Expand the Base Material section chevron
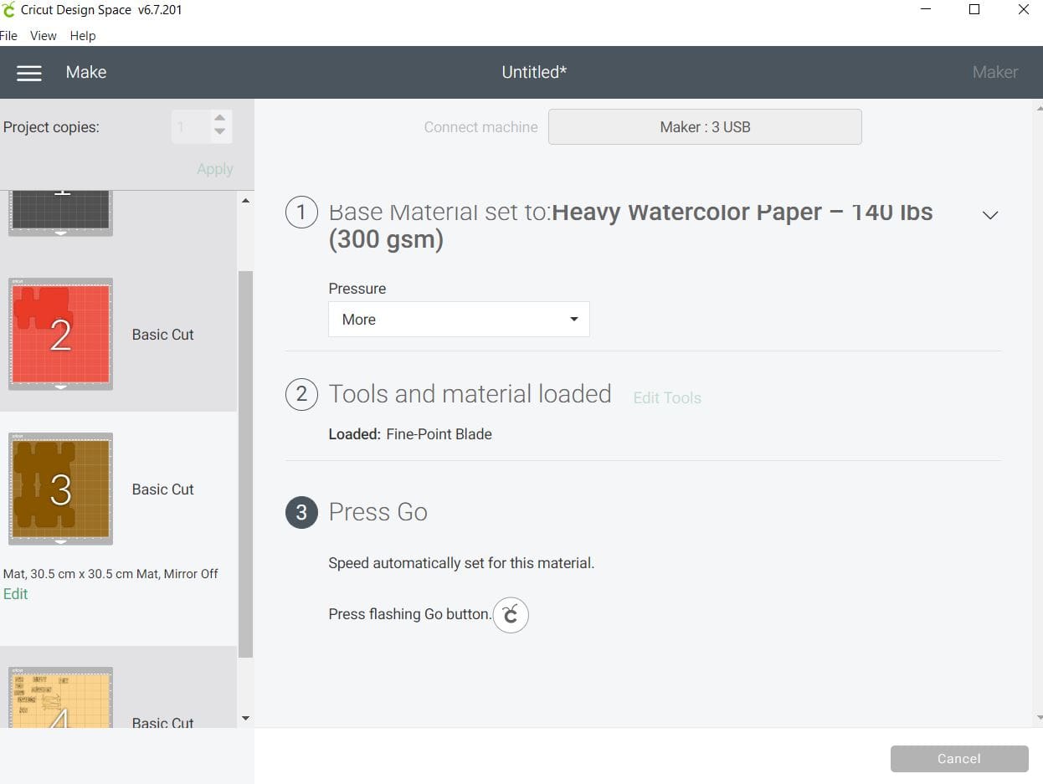Image resolution: width=1043 pixels, height=784 pixels. tap(990, 215)
